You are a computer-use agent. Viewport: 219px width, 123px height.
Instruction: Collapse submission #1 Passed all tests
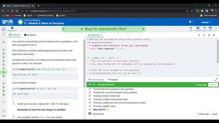tap(90, 84)
